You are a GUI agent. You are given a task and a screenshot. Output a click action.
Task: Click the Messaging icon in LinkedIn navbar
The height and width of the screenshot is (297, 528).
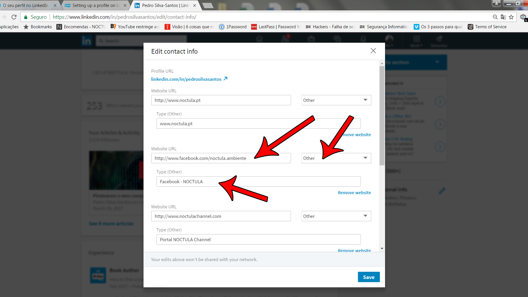(x=337, y=39)
